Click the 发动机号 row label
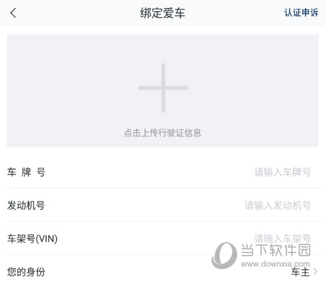Viewport: 325px width, 282px height. 26,205
